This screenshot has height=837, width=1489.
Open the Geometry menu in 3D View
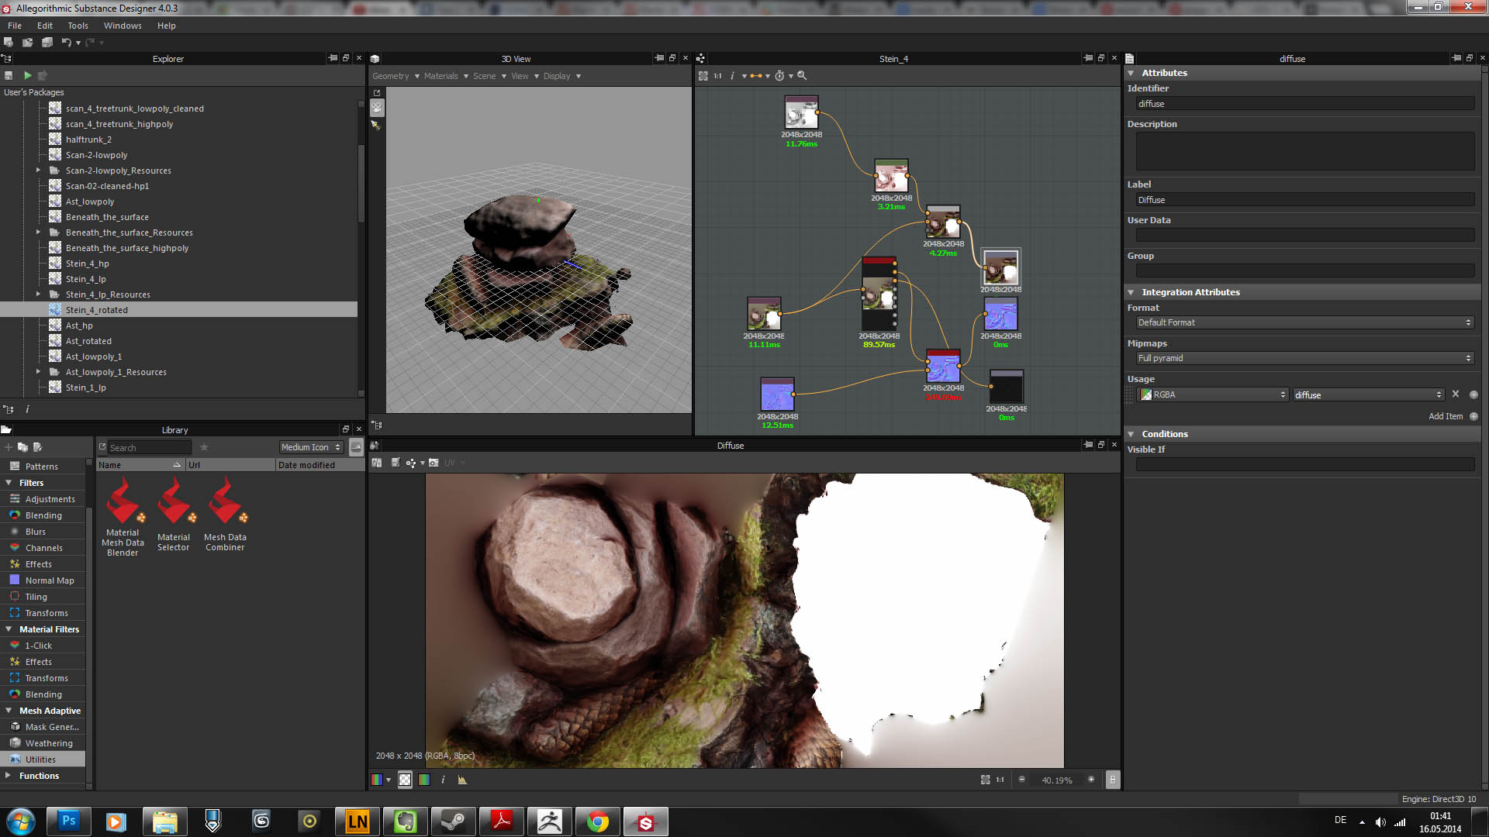(396, 76)
